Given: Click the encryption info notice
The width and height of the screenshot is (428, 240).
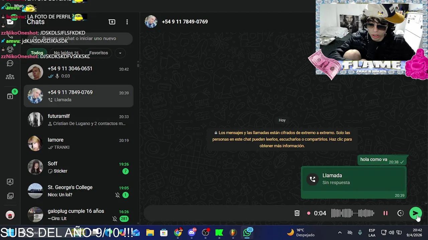Looking at the screenshot, I should coord(282,139).
